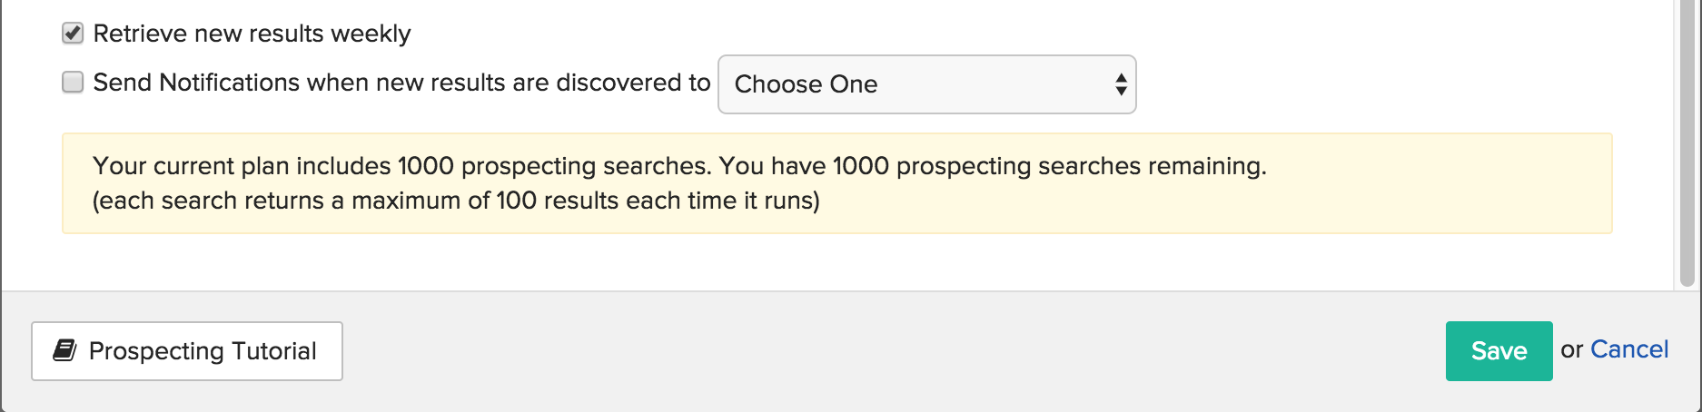Open the Choose One dropdown

click(x=926, y=84)
